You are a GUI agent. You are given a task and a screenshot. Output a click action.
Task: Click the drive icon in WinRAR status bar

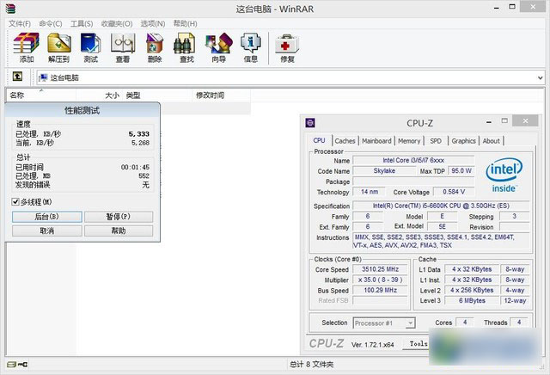(x=12, y=365)
